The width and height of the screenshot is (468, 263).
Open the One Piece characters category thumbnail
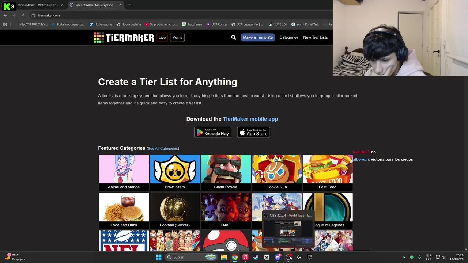pos(175,241)
